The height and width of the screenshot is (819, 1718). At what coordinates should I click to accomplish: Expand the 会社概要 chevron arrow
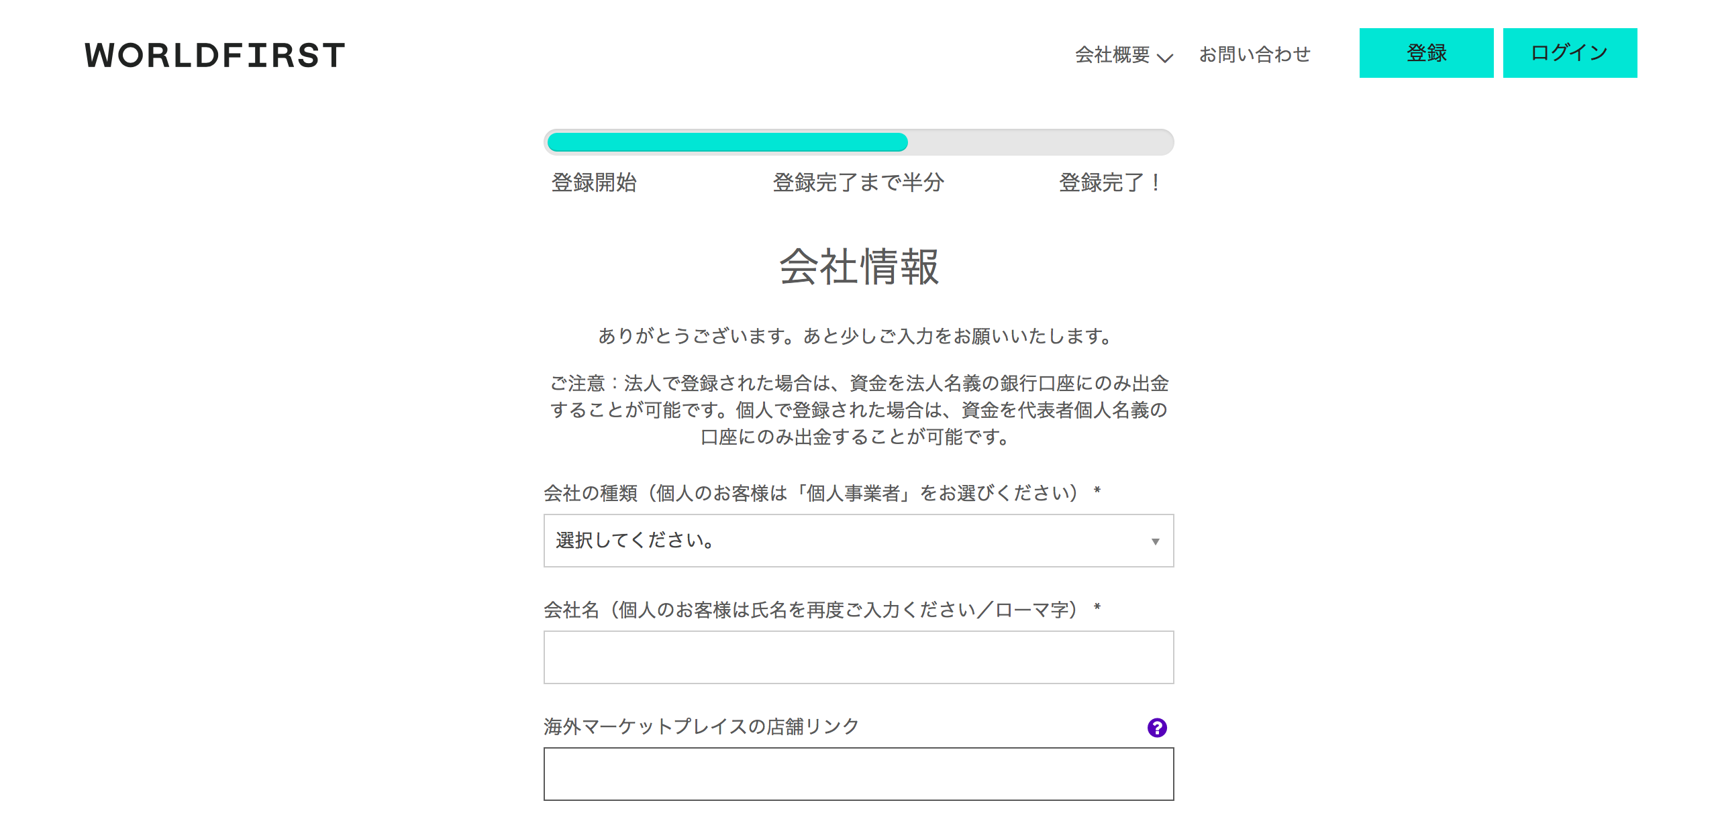pos(1166,57)
